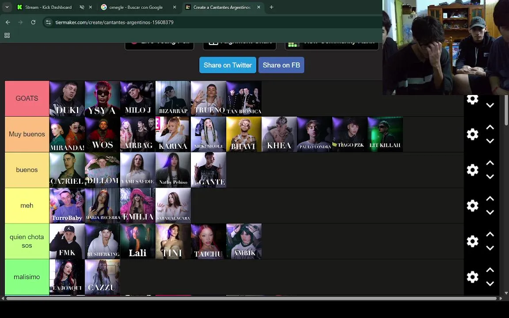Click the tiermaker.com address bar

coord(213,22)
